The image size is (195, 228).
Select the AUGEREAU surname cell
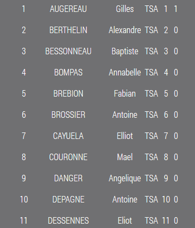(x=68, y=9)
